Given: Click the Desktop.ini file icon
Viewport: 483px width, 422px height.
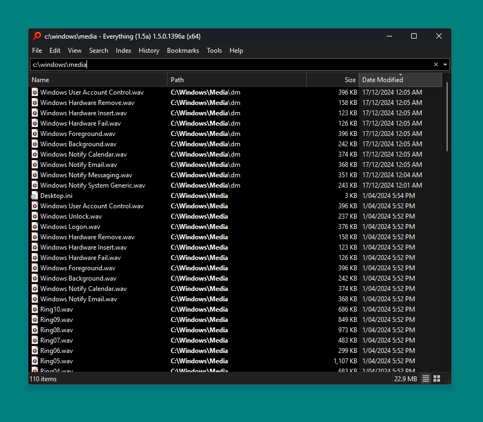Looking at the screenshot, I should click(x=35, y=196).
